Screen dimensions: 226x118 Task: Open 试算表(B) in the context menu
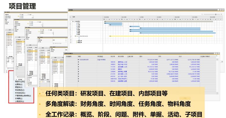pos(19,84)
